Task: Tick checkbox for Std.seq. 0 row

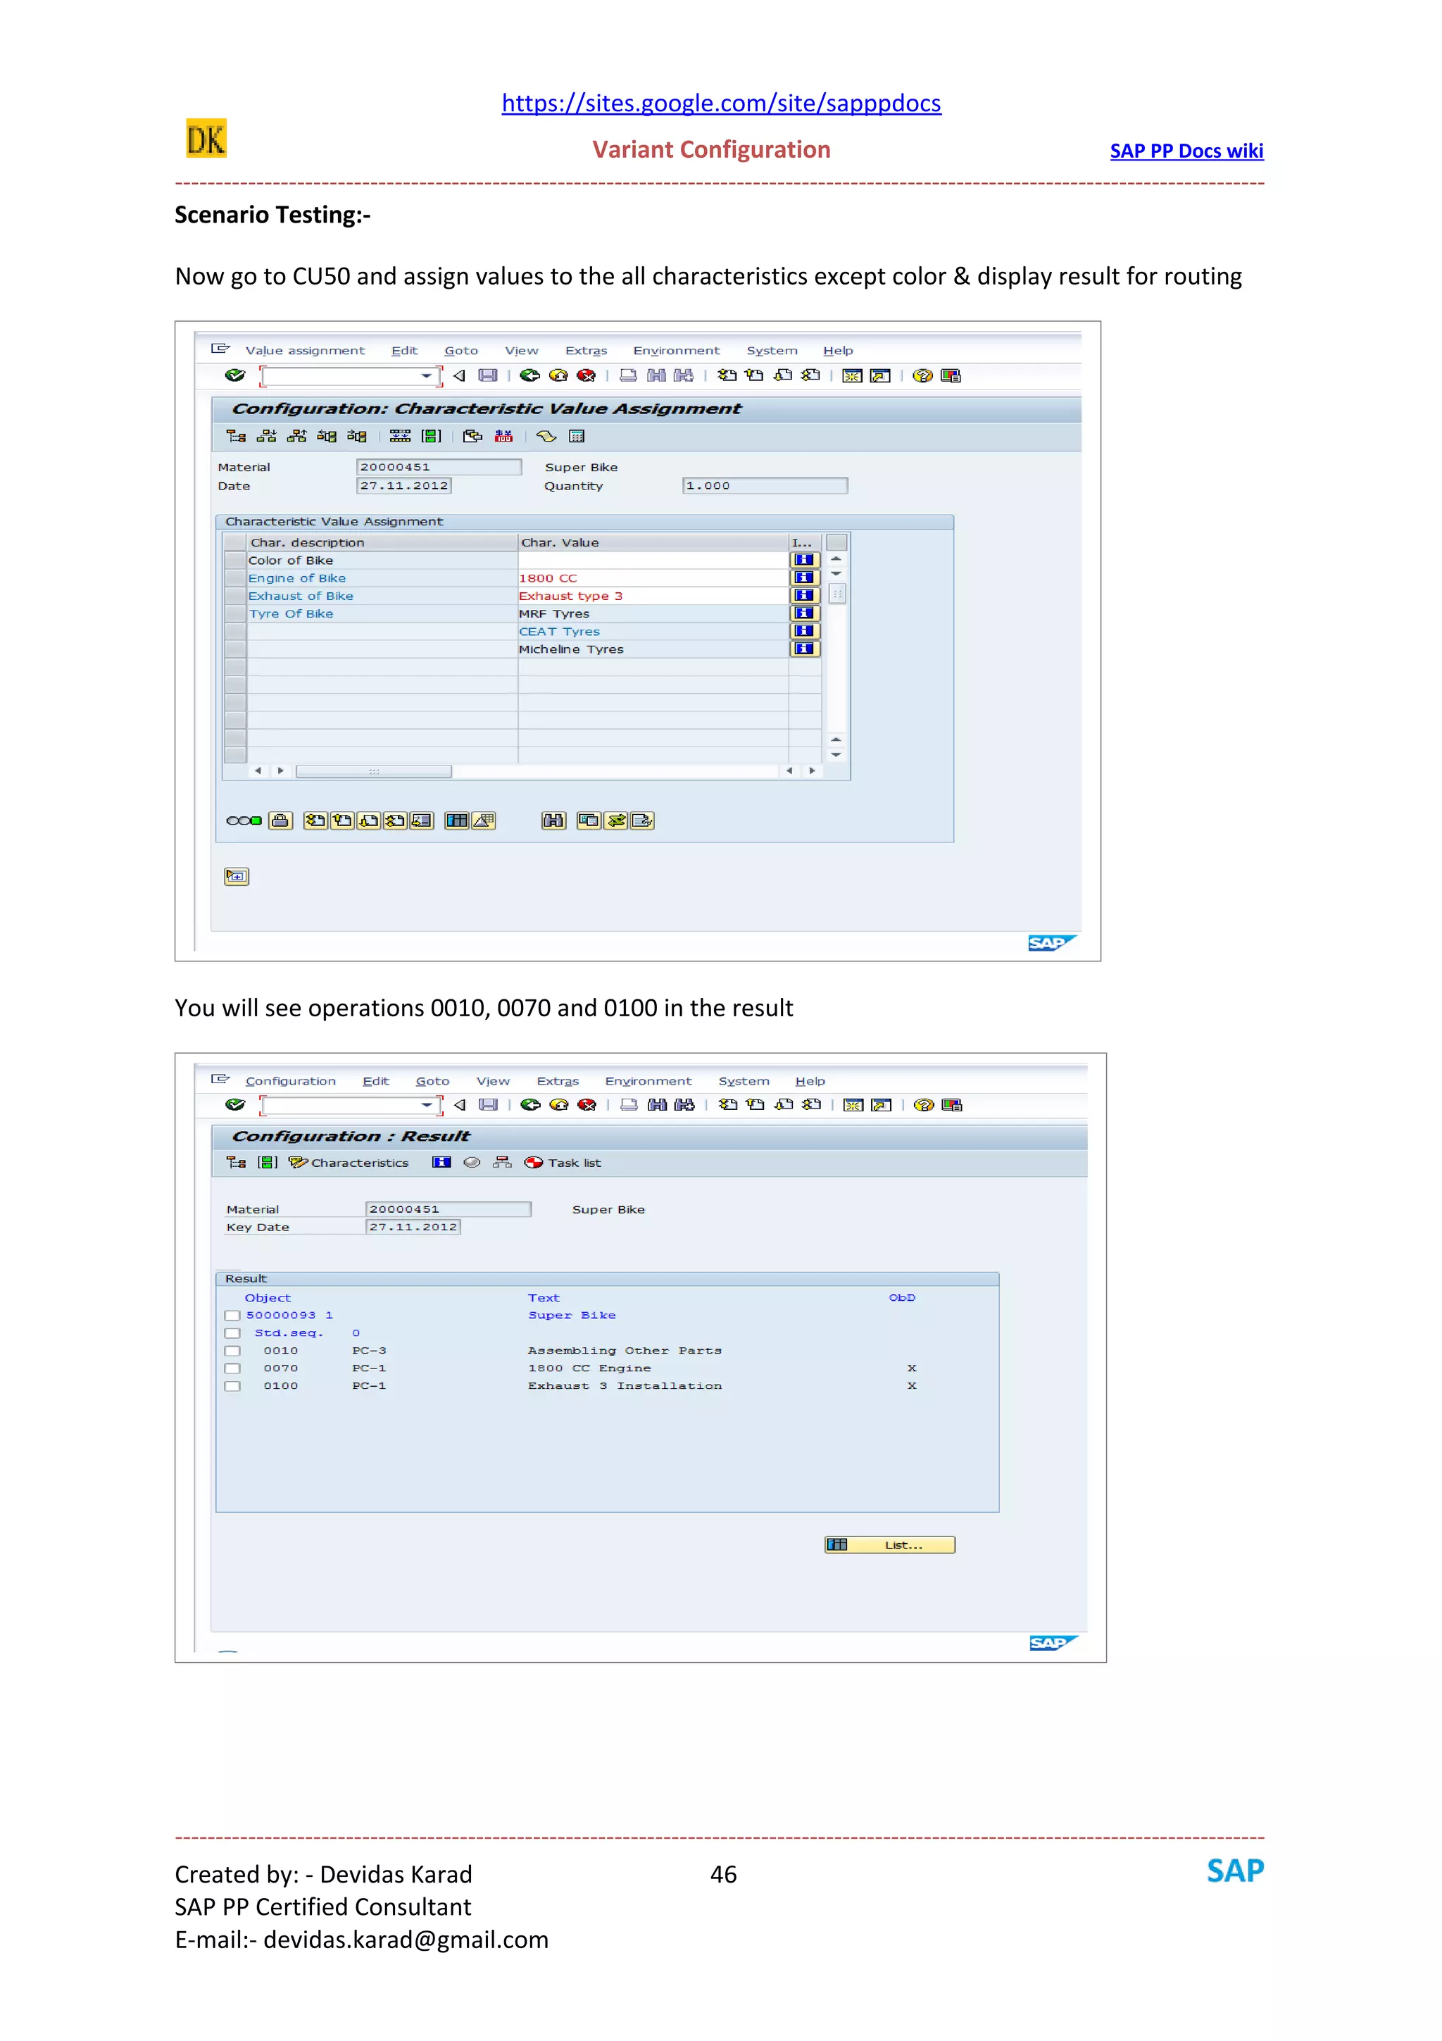Action: pyautogui.click(x=233, y=1335)
